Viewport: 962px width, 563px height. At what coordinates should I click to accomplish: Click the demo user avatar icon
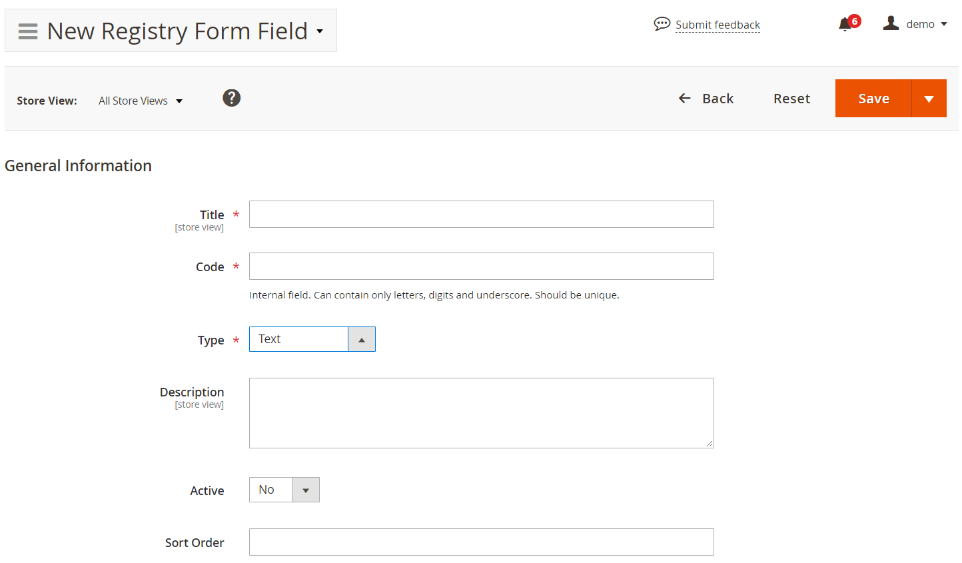pyautogui.click(x=891, y=23)
